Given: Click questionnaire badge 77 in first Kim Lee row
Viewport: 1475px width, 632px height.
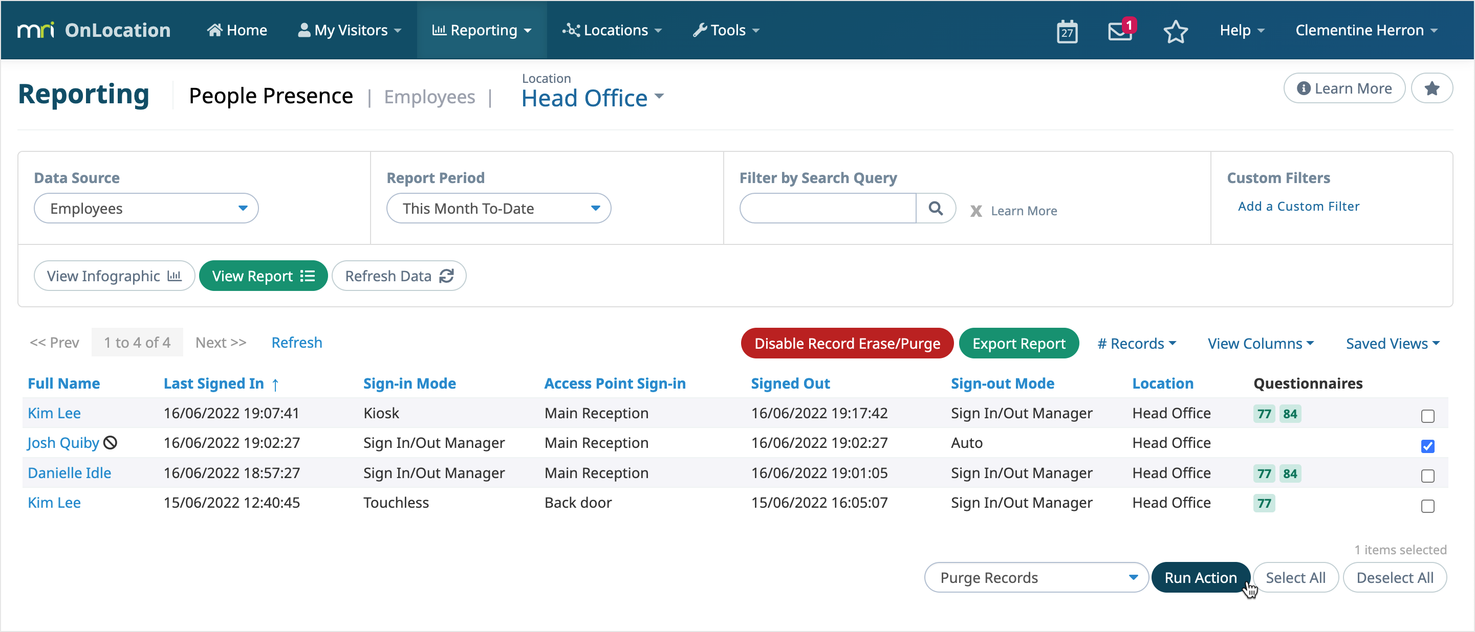Looking at the screenshot, I should (x=1264, y=414).
